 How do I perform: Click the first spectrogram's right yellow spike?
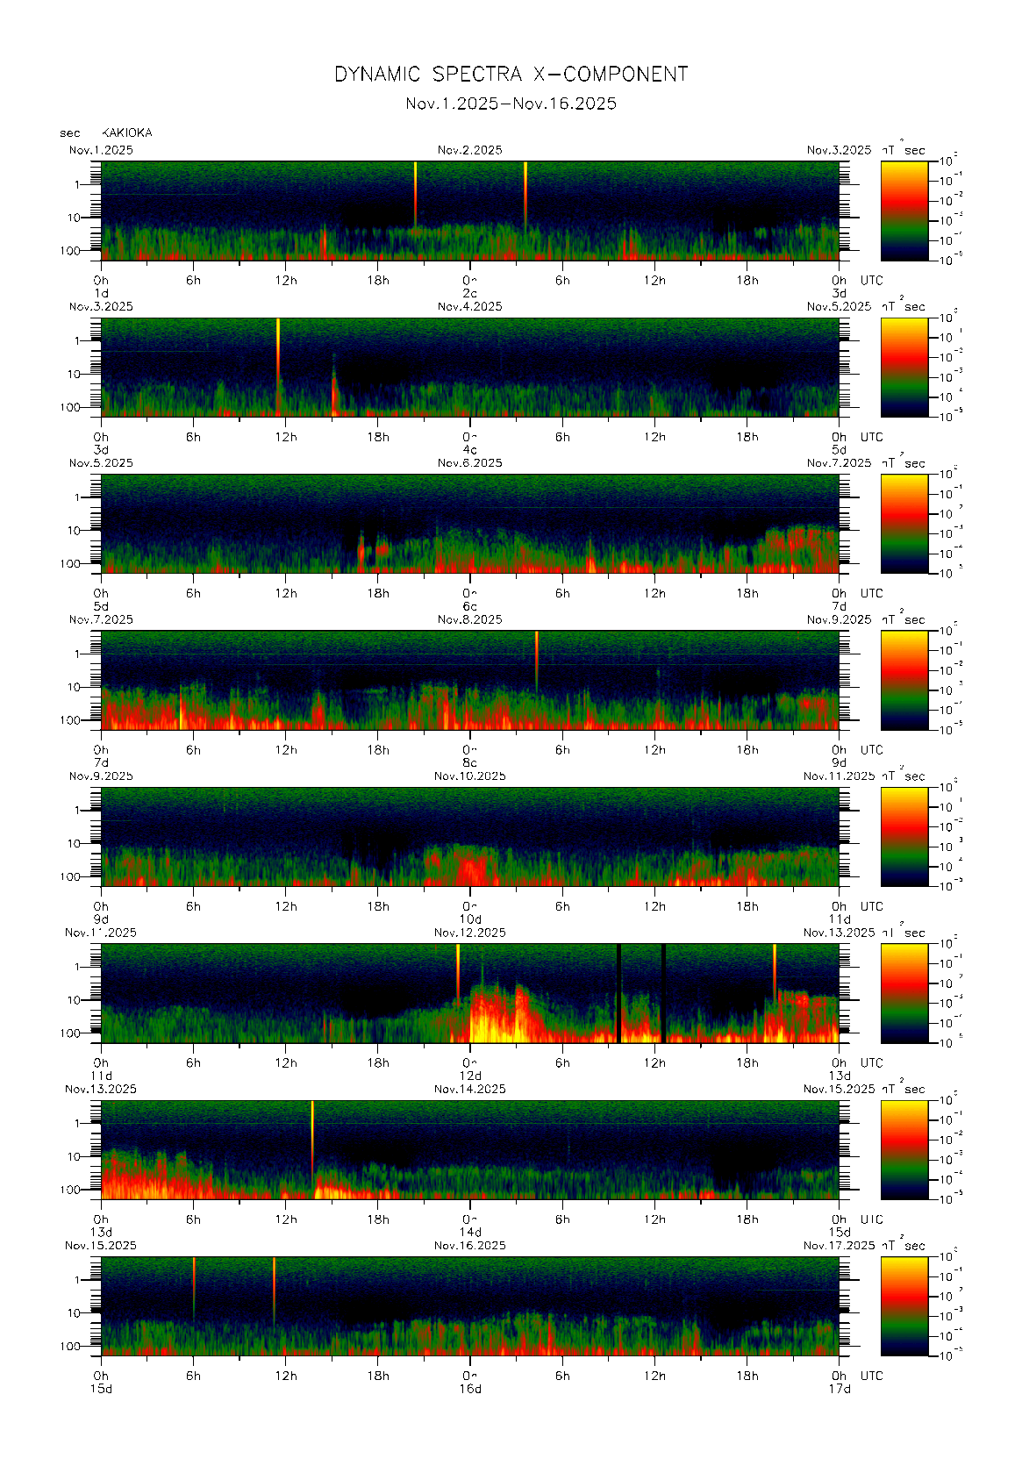click(525, 189)
